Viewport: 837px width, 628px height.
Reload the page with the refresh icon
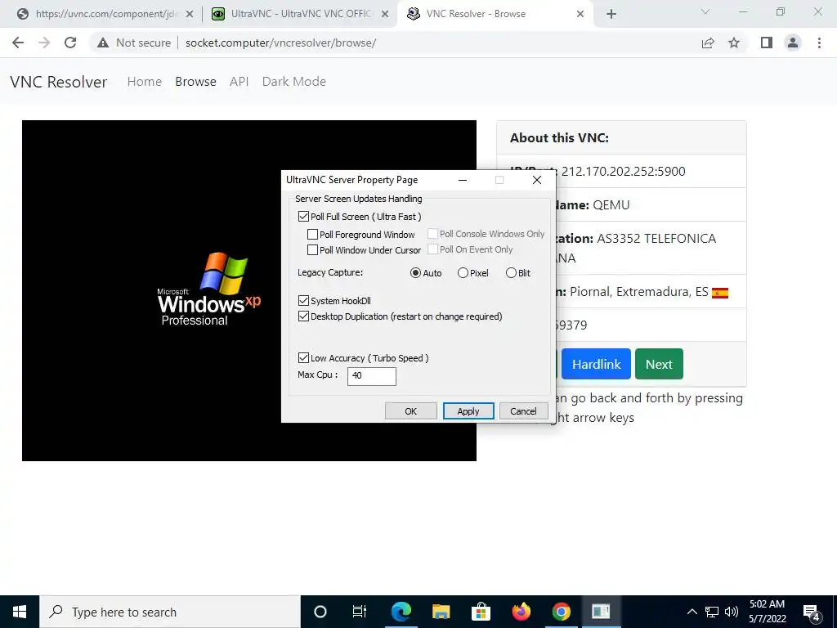[x=70, y=43]
